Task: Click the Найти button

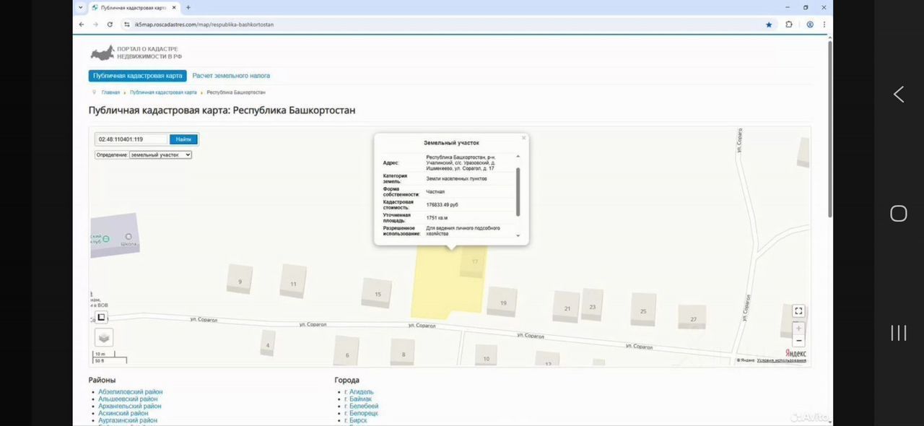Action: click(x=183, y=139)
